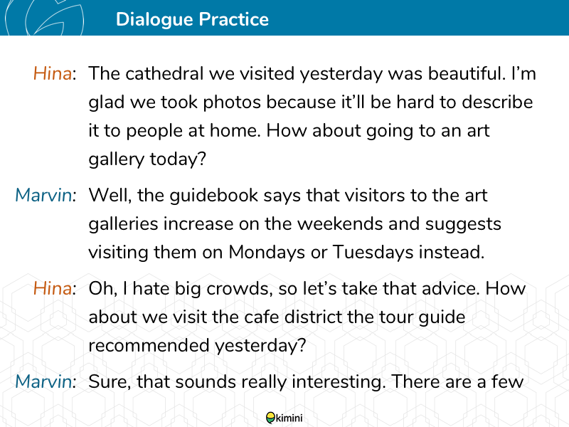Click the word 'crowds' in Hina's reply
This screenshot has width=569, height=427.
click(240, 289)
